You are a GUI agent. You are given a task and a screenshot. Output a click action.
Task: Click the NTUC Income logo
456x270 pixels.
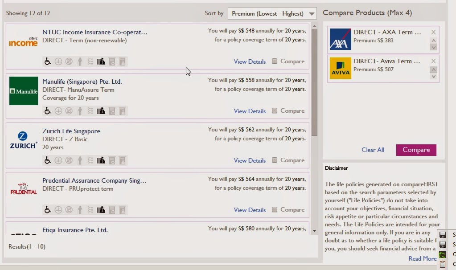(x=23, y=42)
